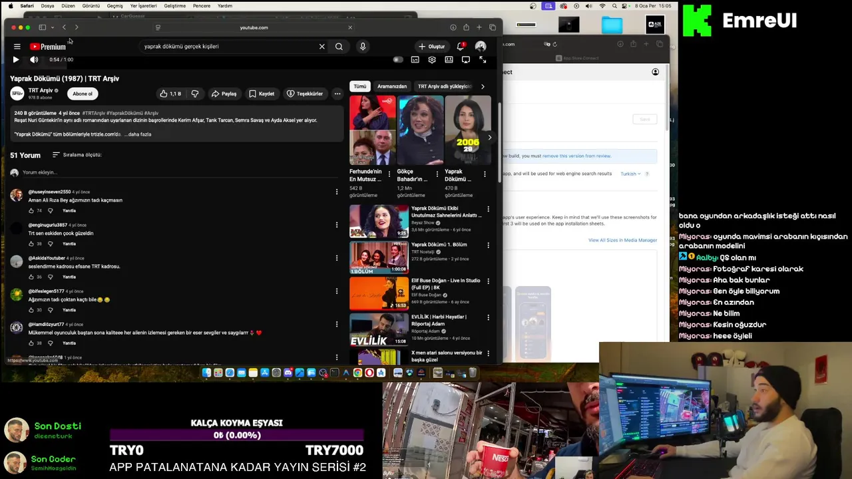Run search with the magnifier button
The width and height of the screenshot is (852, 479).
pyautogui.click(x=339, y=47)
